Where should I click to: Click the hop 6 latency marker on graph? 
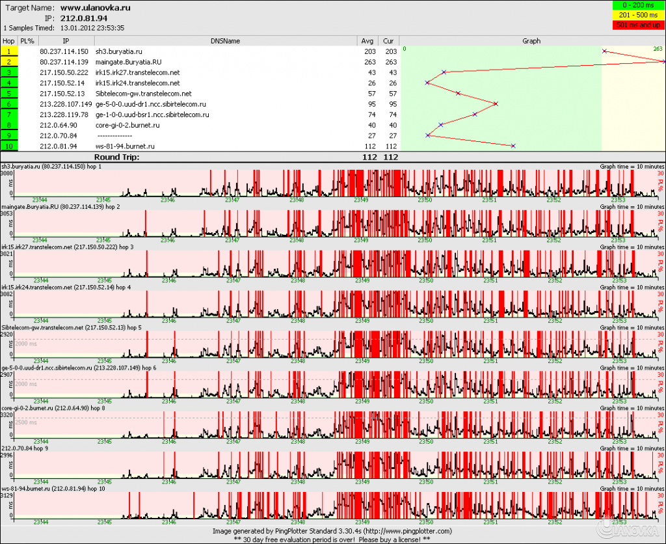click(496, 103)
